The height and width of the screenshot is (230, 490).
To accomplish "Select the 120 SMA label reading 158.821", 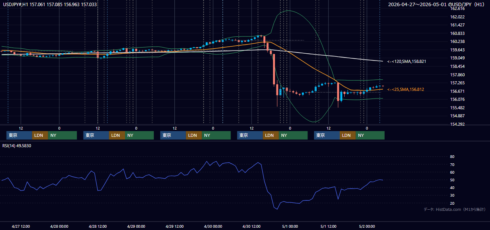I will pyautogui.click(x=406, y=61).
